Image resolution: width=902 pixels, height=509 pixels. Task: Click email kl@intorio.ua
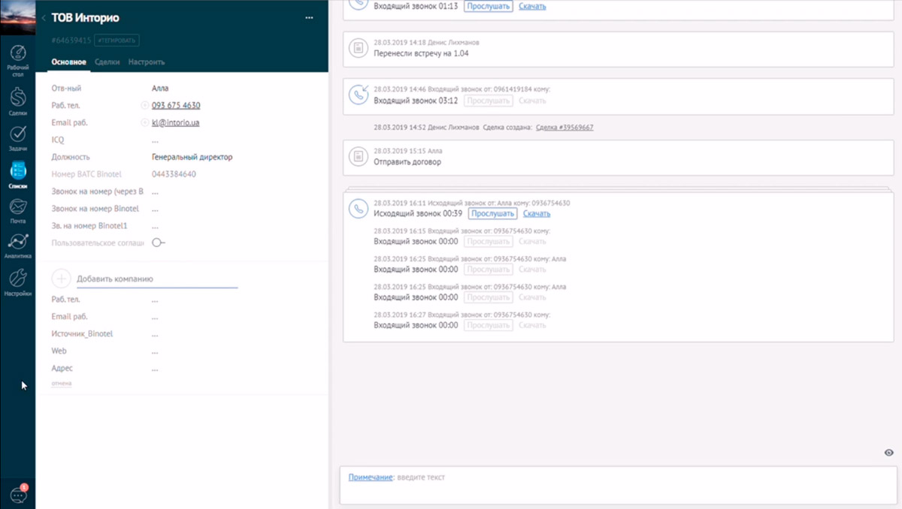[175, 122]
